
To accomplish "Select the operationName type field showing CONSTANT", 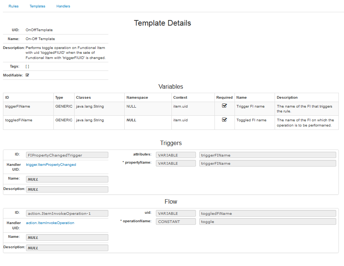I will click(176, 221).
